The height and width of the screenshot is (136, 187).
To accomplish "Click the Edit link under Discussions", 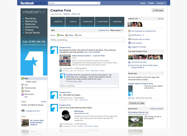I will [x=26, y=97].
